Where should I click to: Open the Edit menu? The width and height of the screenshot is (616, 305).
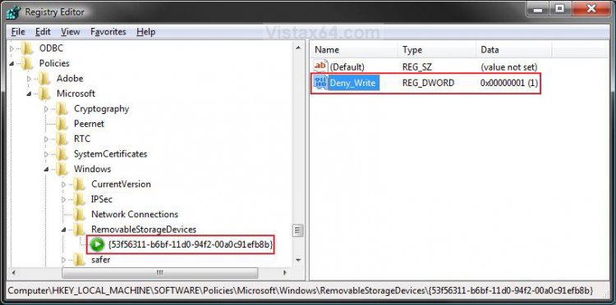43,32
